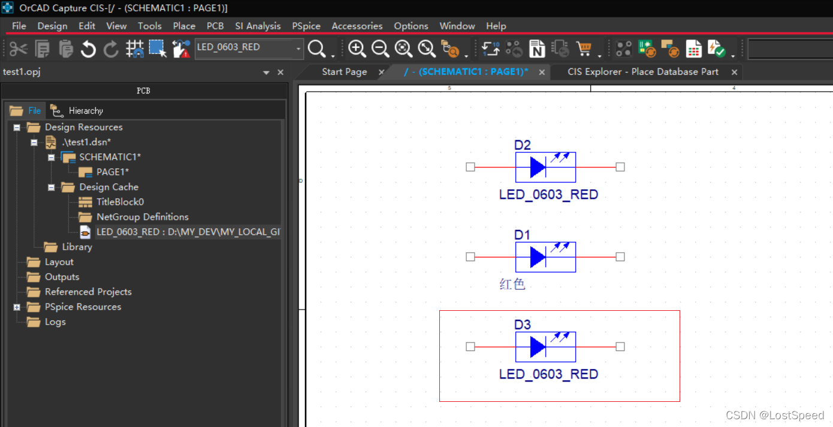Open the LED_0603_RED part dropdown
This screenshot has height=427, width=833.
pyautogui.click(x=298, y=49)
